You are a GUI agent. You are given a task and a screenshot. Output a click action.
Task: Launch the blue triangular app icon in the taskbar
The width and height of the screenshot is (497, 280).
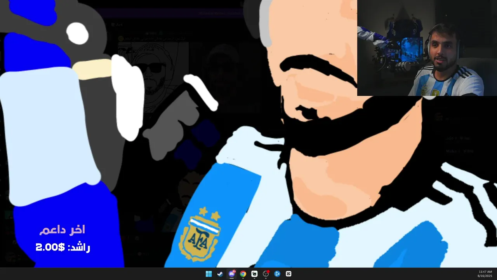click(x=277, y=274)
